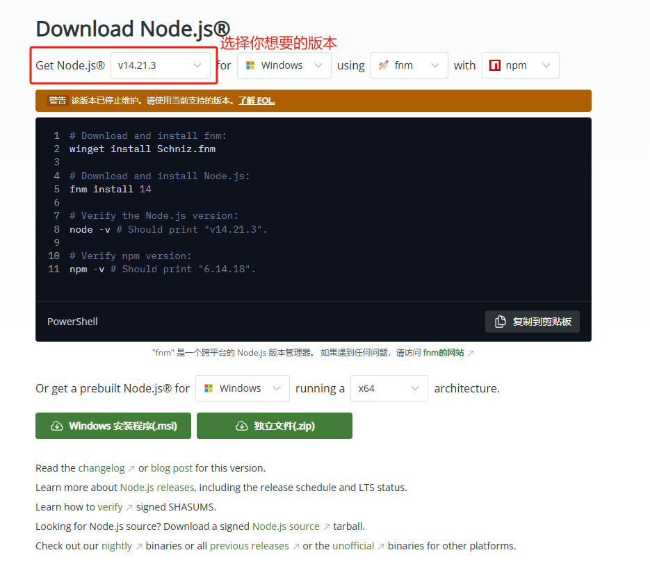The height and width of the screenshot is (573, 650).
Task: Open the x64 architecture dropdown
Action: [x=389, y=388]
